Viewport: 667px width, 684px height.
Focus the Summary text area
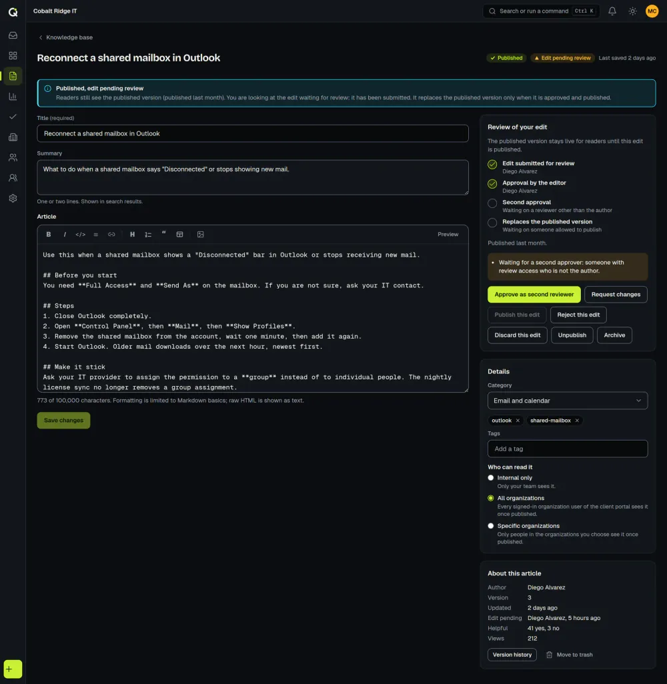click(253, 177)
